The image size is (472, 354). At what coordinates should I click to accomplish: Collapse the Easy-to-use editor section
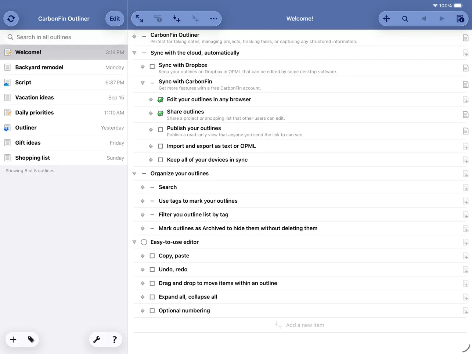[x=134, y=242]
